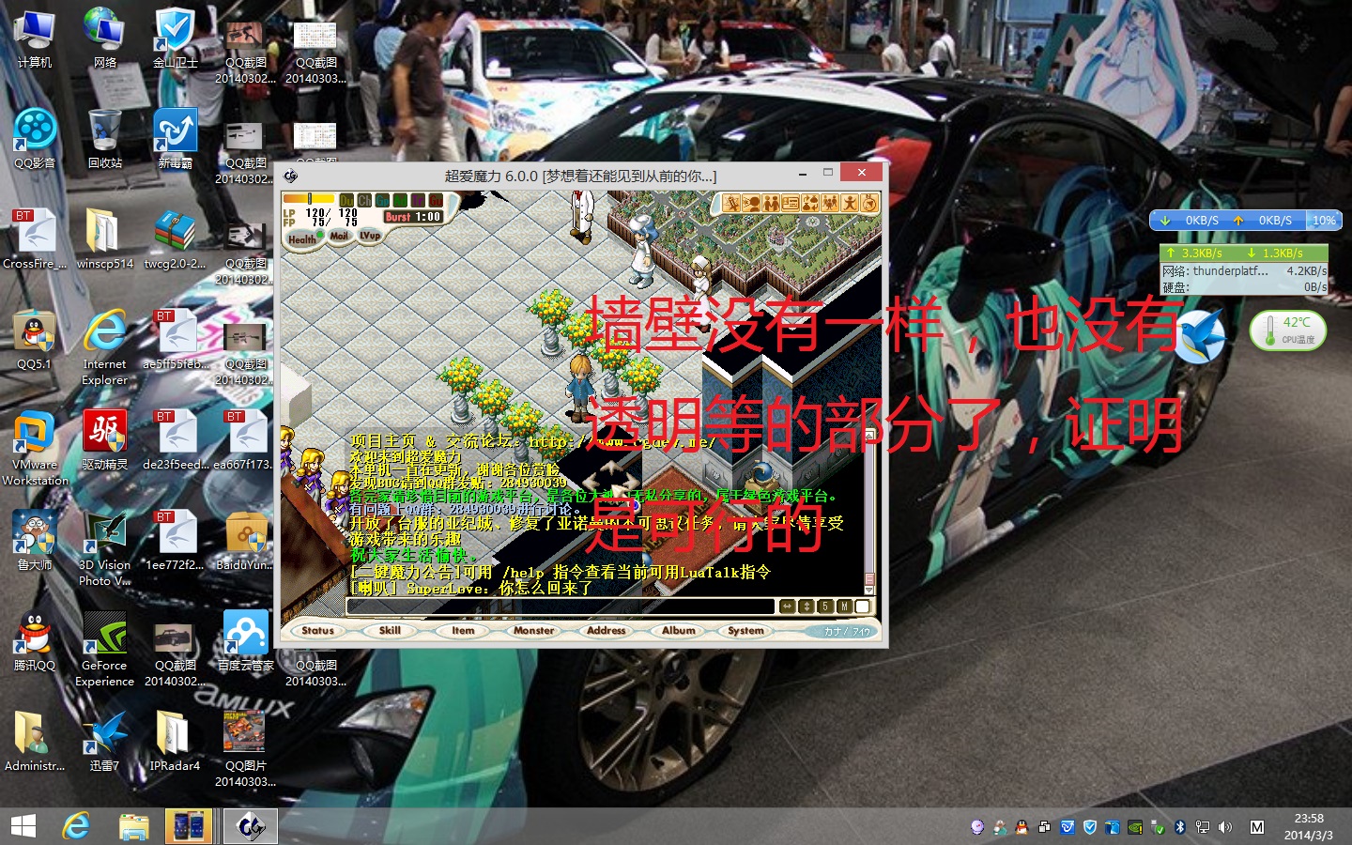Click the talking head chat action icon
1352x845 pixels.
click(x=751, y=203)
